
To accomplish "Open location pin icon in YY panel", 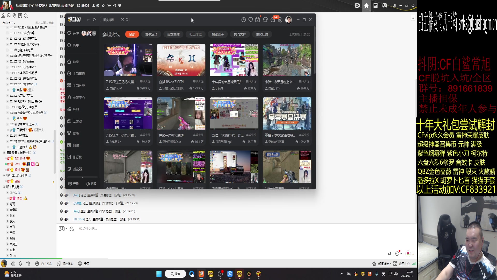I will (x=14, y=16).
